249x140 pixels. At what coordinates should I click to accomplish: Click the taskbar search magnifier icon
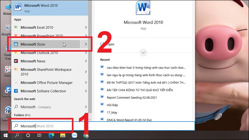pos(17,135)
